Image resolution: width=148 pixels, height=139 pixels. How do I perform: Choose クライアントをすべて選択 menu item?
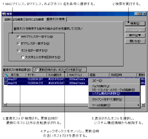tap(114, 99)
